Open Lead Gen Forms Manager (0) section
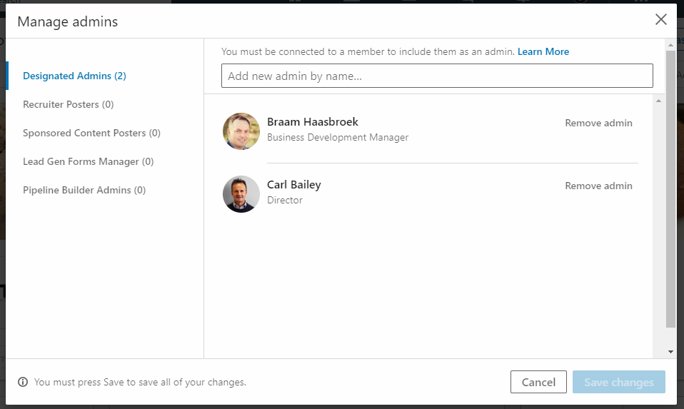684x409 pixels. coord(88,162)
